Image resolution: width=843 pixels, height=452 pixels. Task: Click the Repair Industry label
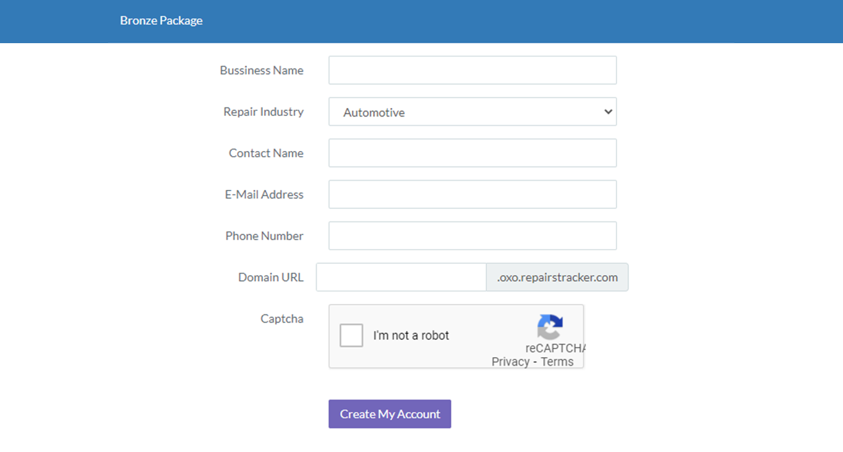[x=264, y=112]
